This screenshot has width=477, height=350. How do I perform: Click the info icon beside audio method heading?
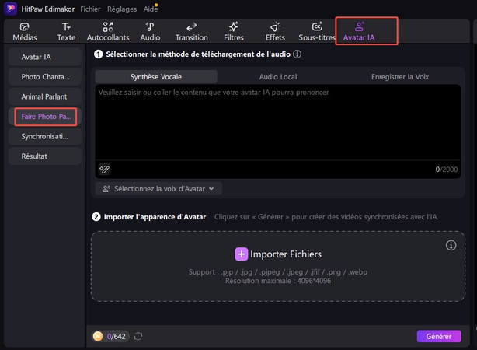tap(298, 54)
